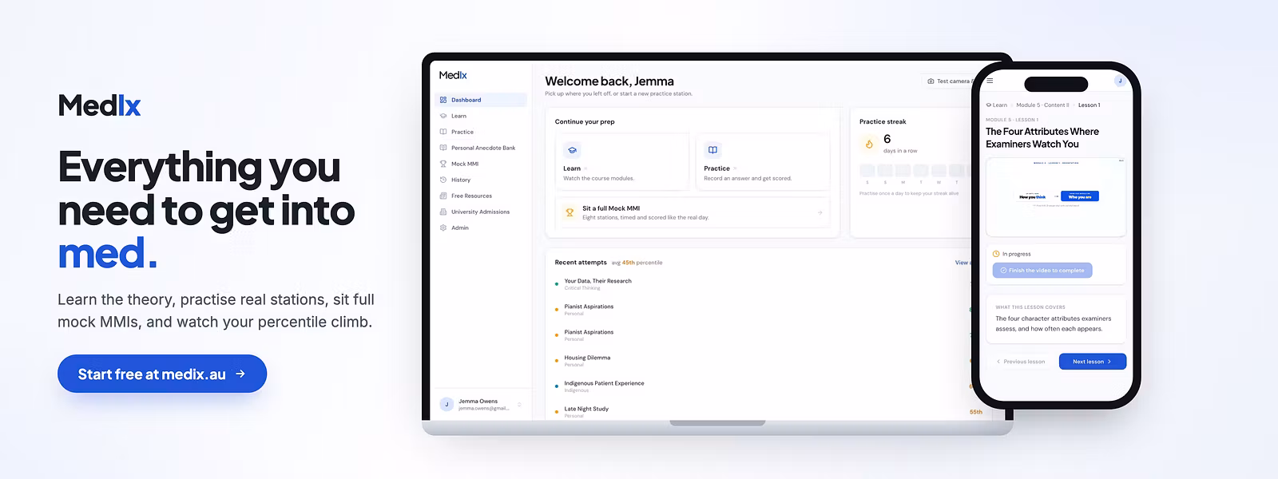Click arrow on Sit a full Mock MMI row
The image size is (1278, 479).
tap(820, 212)
